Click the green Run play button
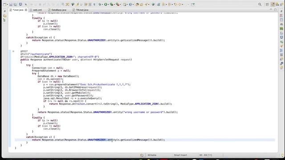 pyautogui.click(x=106, y=4)
